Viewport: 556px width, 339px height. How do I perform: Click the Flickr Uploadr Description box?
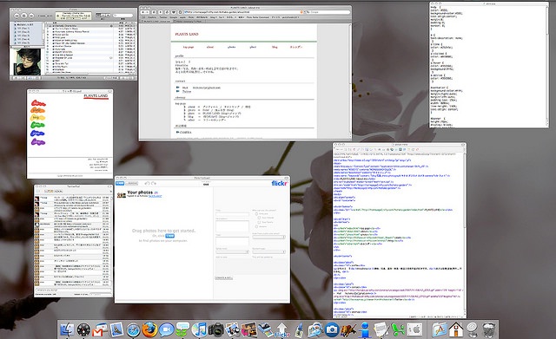click(x=232, y=226)
